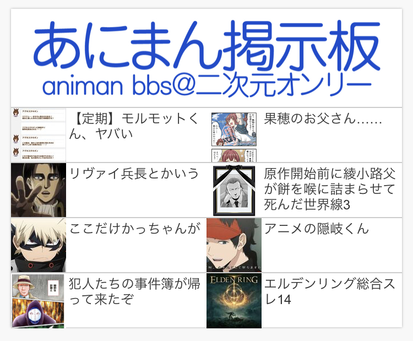This screenshot has height=341, width=413.
Task: Open thread アニメの隠岐くん
Action: [x=316, y=229]
